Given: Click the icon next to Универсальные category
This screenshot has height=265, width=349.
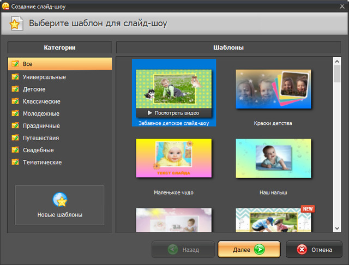Looking at the screenshot, I should pos(15,77).
